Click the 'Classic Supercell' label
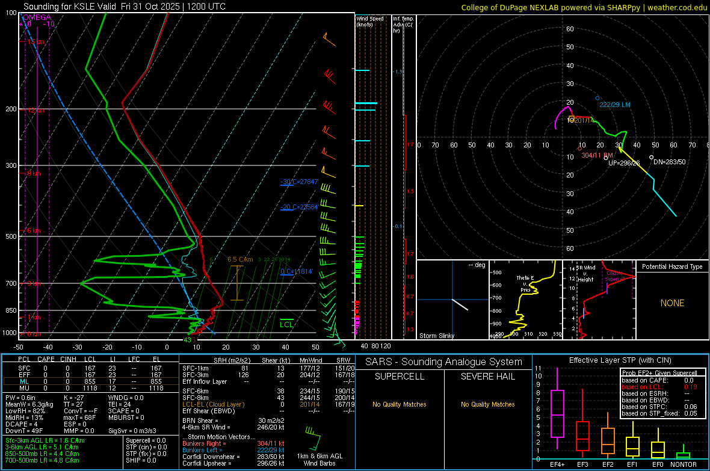 click(x=615, y=276)
